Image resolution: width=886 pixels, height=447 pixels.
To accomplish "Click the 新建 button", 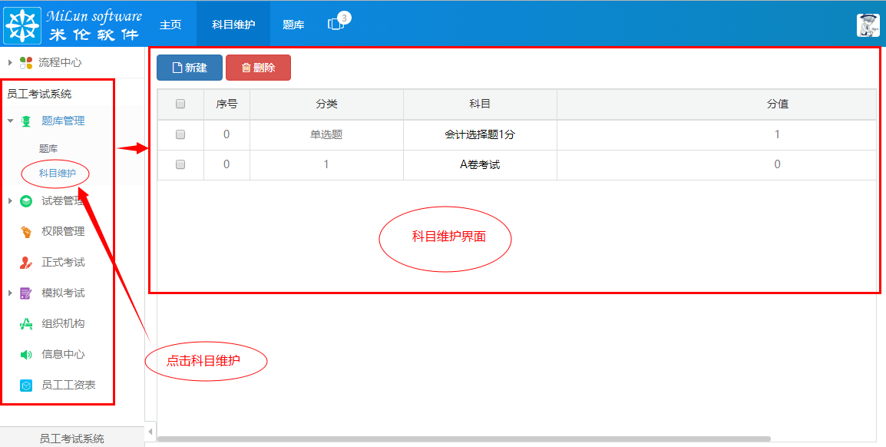I will pos(189,68).
